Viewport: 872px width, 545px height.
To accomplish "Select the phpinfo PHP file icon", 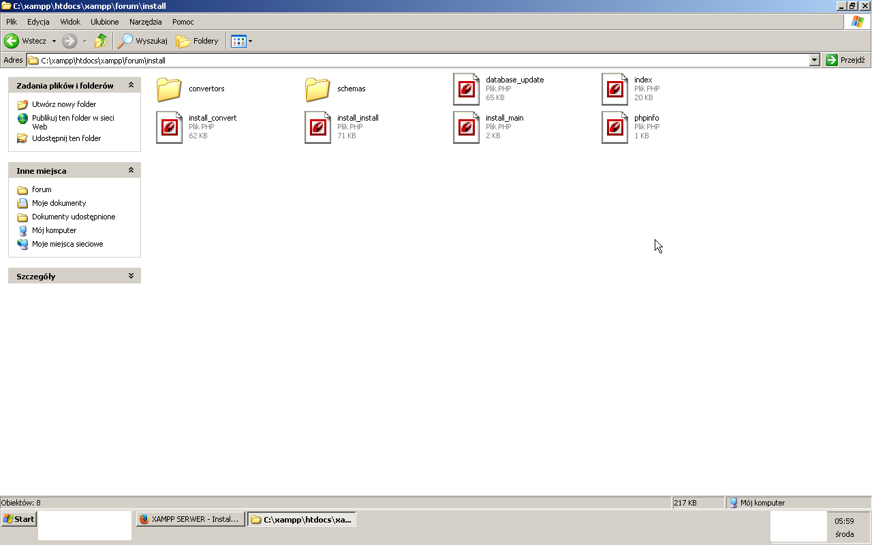I will point(614,127).
